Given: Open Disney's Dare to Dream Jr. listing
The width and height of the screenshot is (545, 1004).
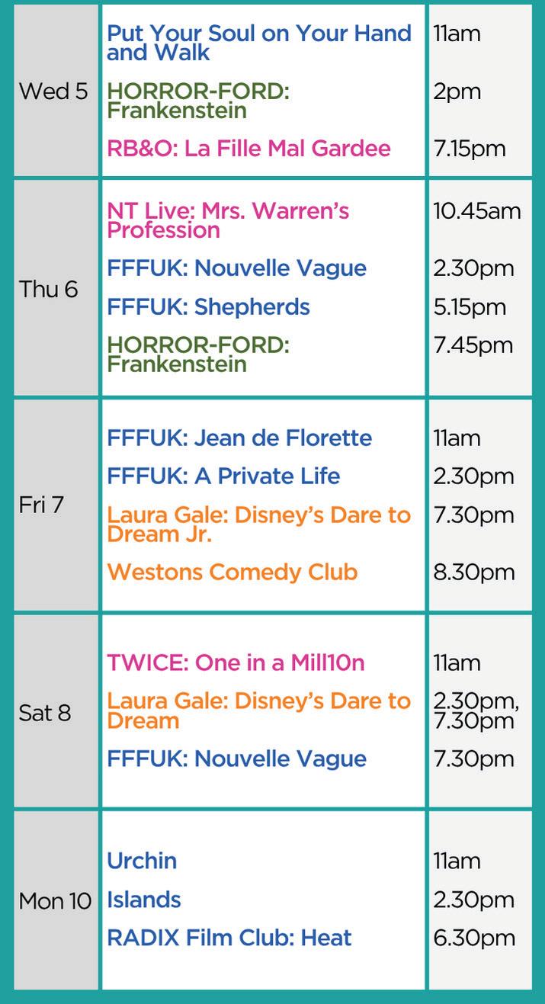Looking at the screenshot, I should tap(259, 524).
